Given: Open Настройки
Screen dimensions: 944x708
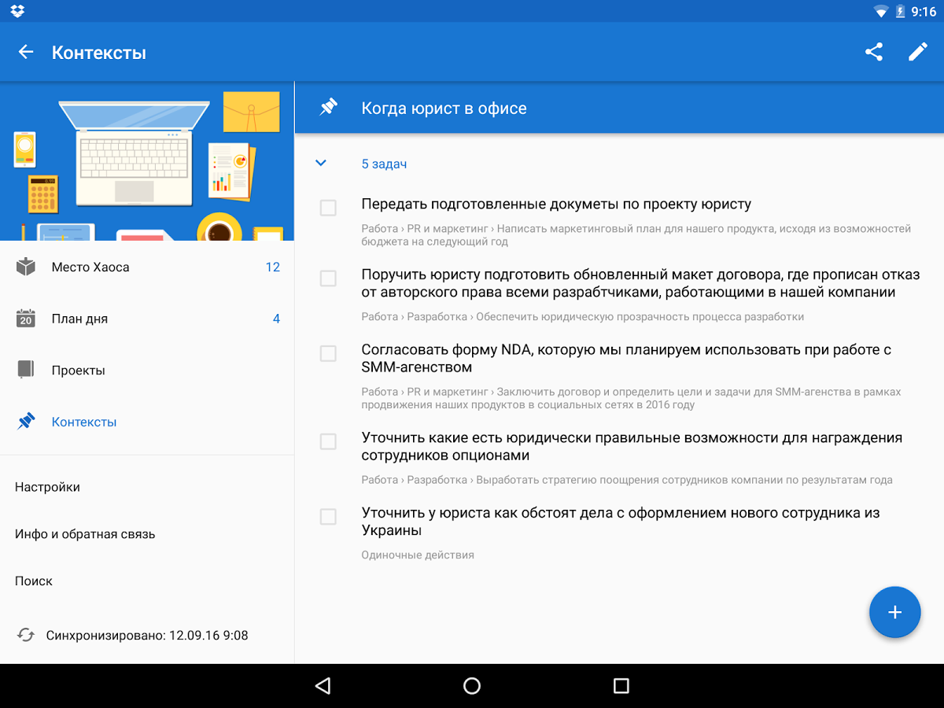Looking at the screenshot, I should tap(147, 487).
